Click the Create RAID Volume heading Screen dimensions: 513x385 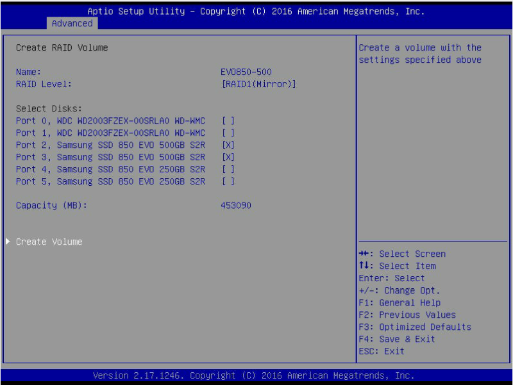62,47
